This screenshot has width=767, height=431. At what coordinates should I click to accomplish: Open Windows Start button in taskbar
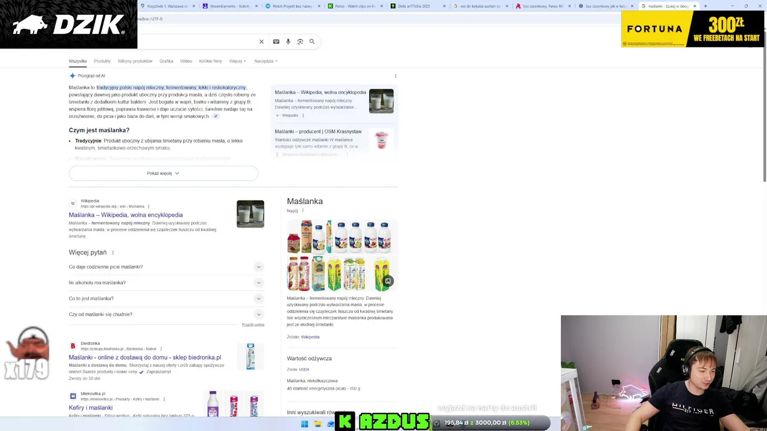click(x=304, y=424)
